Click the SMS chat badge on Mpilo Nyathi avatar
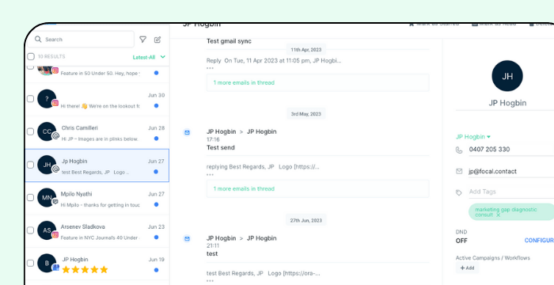The width and height of the screenshot is (554, 285). (x=55, y=202)
